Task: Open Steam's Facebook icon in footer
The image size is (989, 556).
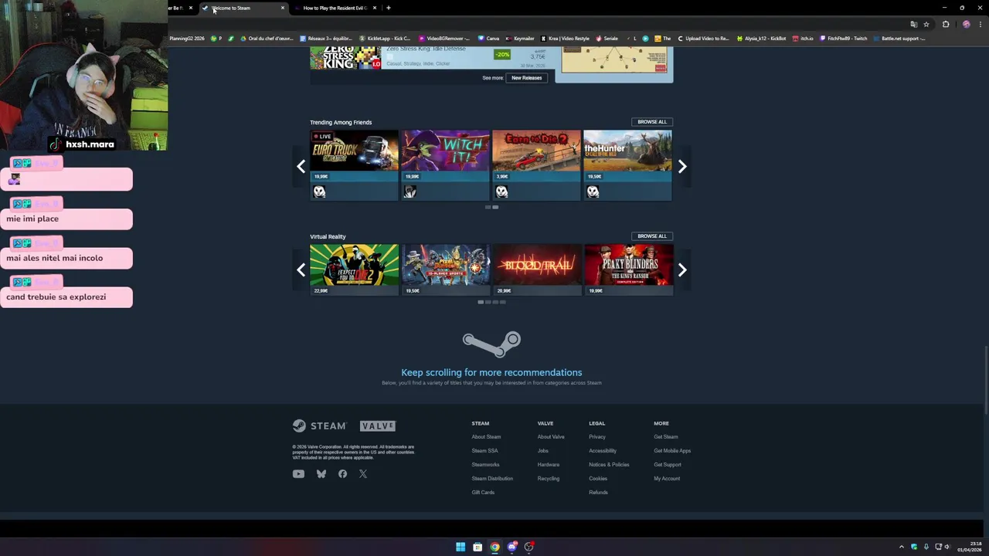Action: [x=342, y=474]
